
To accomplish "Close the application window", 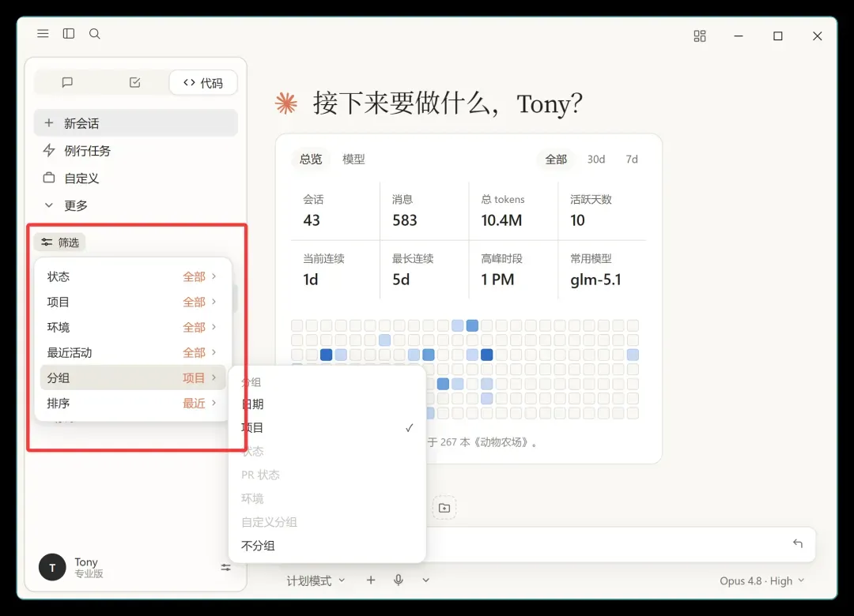I will pyautogui.click(x=818, y=36).
